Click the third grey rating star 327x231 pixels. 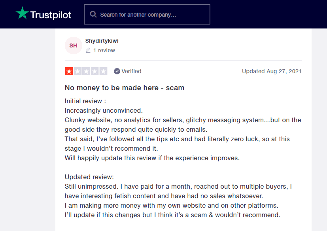pyautogui.click(x=86, y=71)
